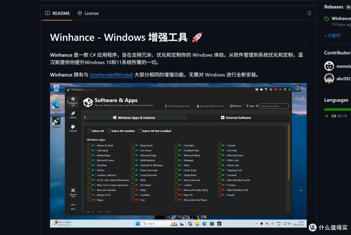Tick the Alarms & Clock checkbox
The width and height of the screenshot is (351, 235).
tap(89, 146)
